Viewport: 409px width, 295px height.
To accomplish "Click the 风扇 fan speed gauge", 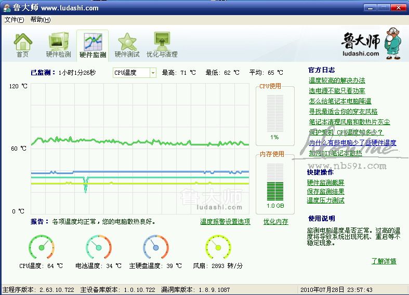I will [x=218, y=247].
